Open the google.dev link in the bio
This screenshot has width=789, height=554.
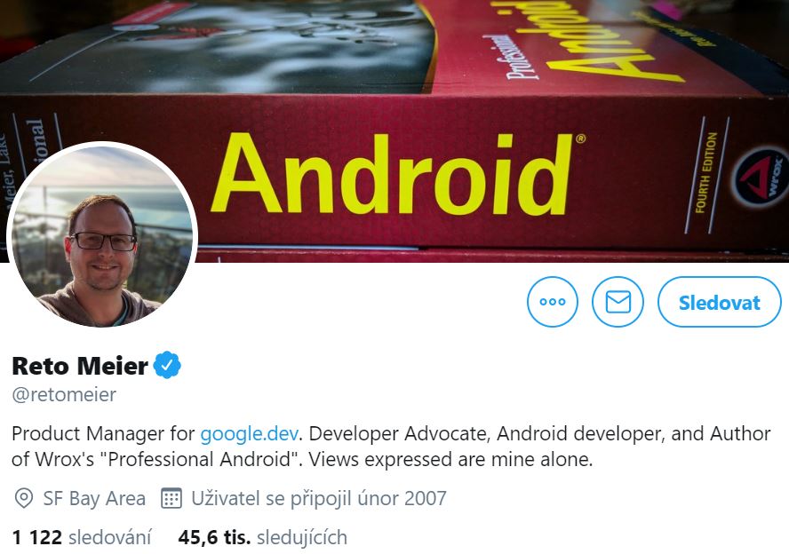point(250,433)
